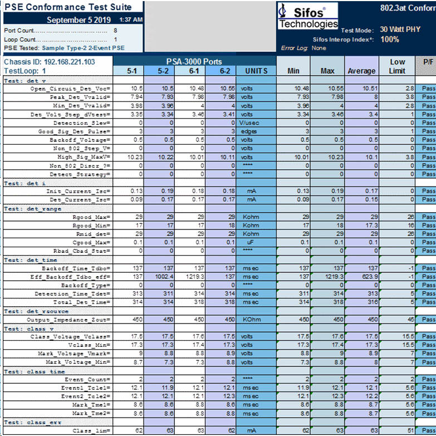Select the PSE Conformance Test Suite title
Screen dimensions: 436x436
69,7
